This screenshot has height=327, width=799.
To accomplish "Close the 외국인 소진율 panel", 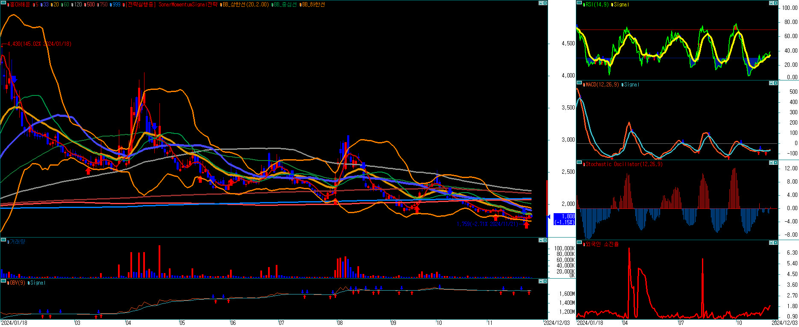I will (775, 243).
